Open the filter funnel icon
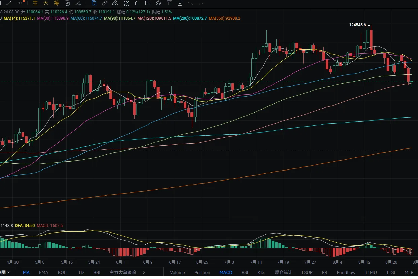This screenshot has width=418, height=279. pyautogui.click(x=169, y=3)
